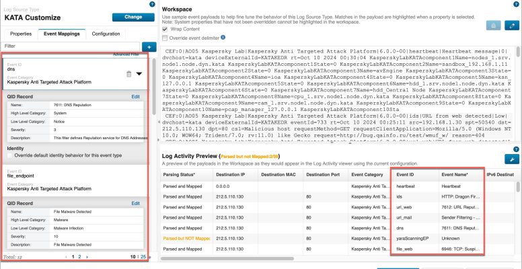Viewport: 522px width, 269px height.
Task: Open the Configuration tab
Action: click(106, 34)
